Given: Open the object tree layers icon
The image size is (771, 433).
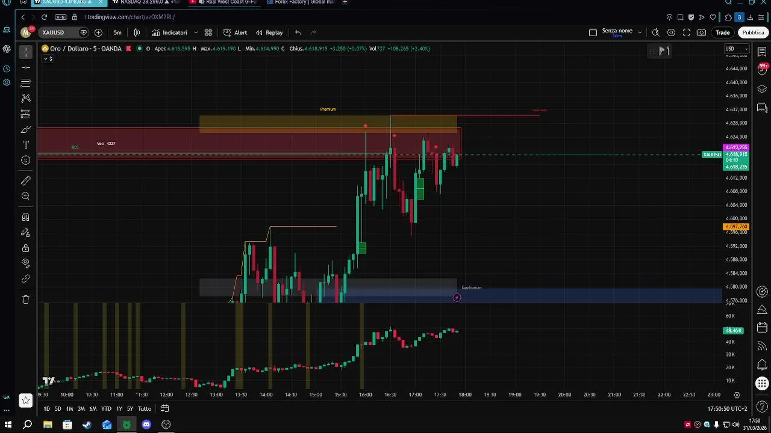Looking at the screenshot, I should (762, 89).
